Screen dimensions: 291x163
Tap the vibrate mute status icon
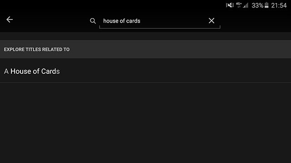click(230, 5)
